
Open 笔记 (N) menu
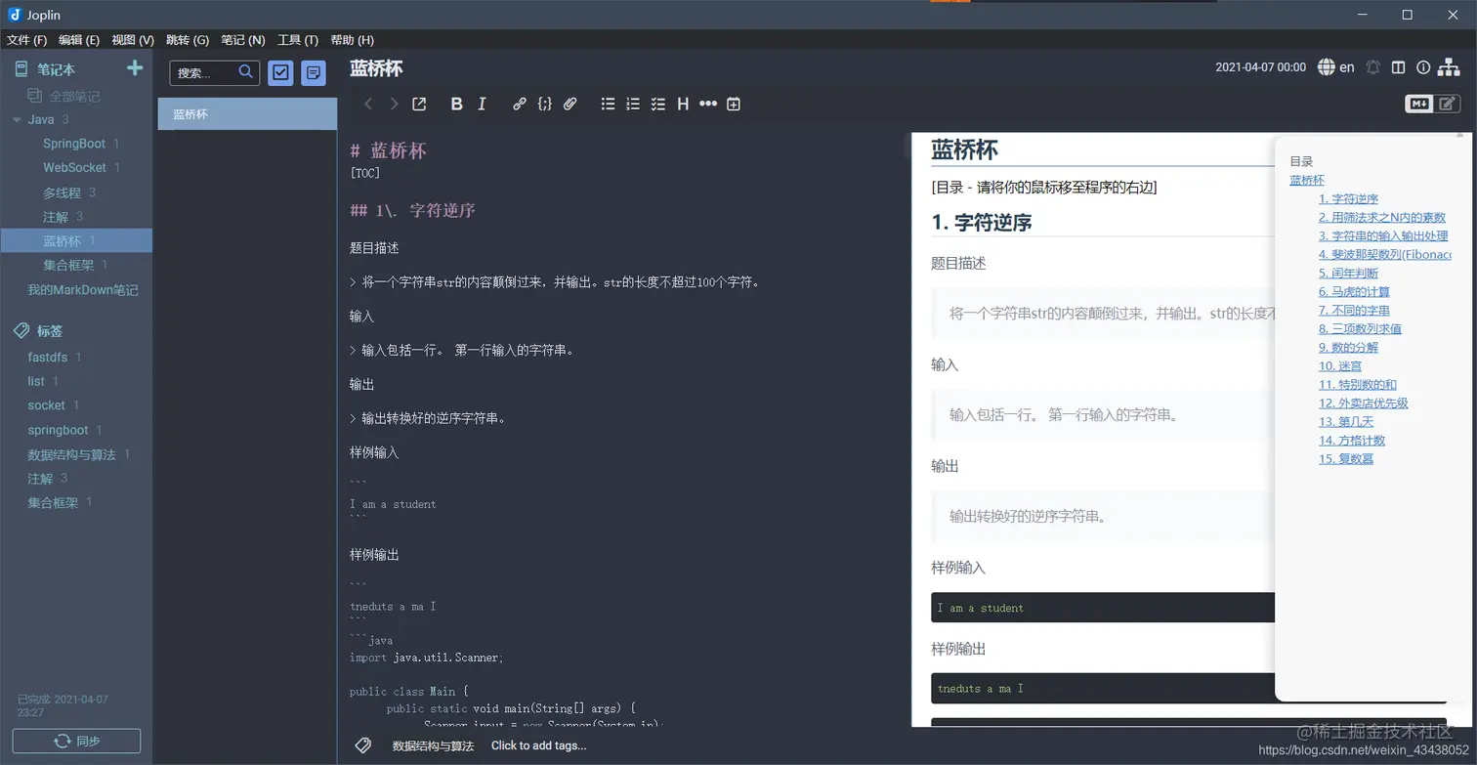243,40
